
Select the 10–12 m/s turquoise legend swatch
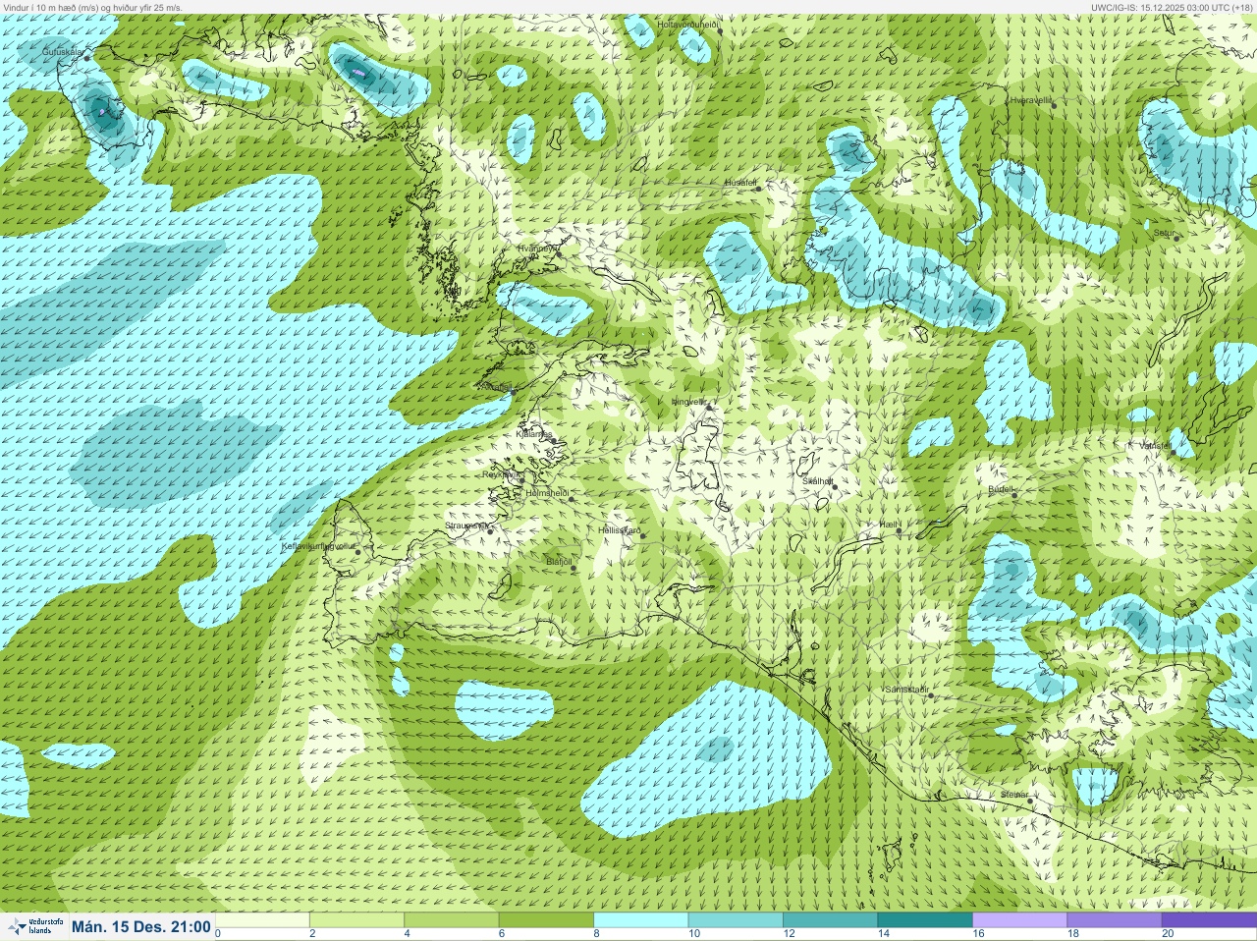click(735, 920)
